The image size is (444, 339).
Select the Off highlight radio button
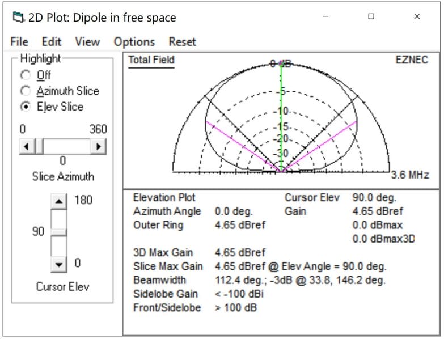pyautogui.click(x=25, y=75)
